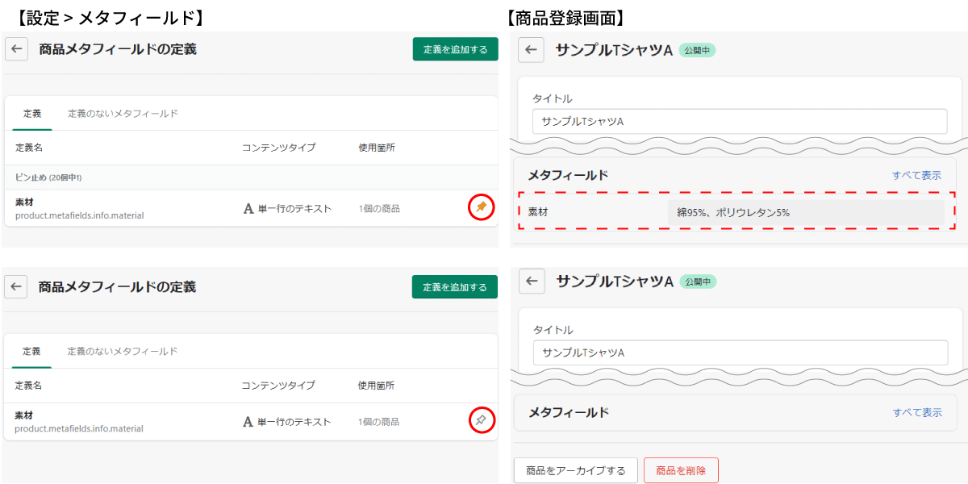Select 定義 tab in upper panel

pos(32,114)
